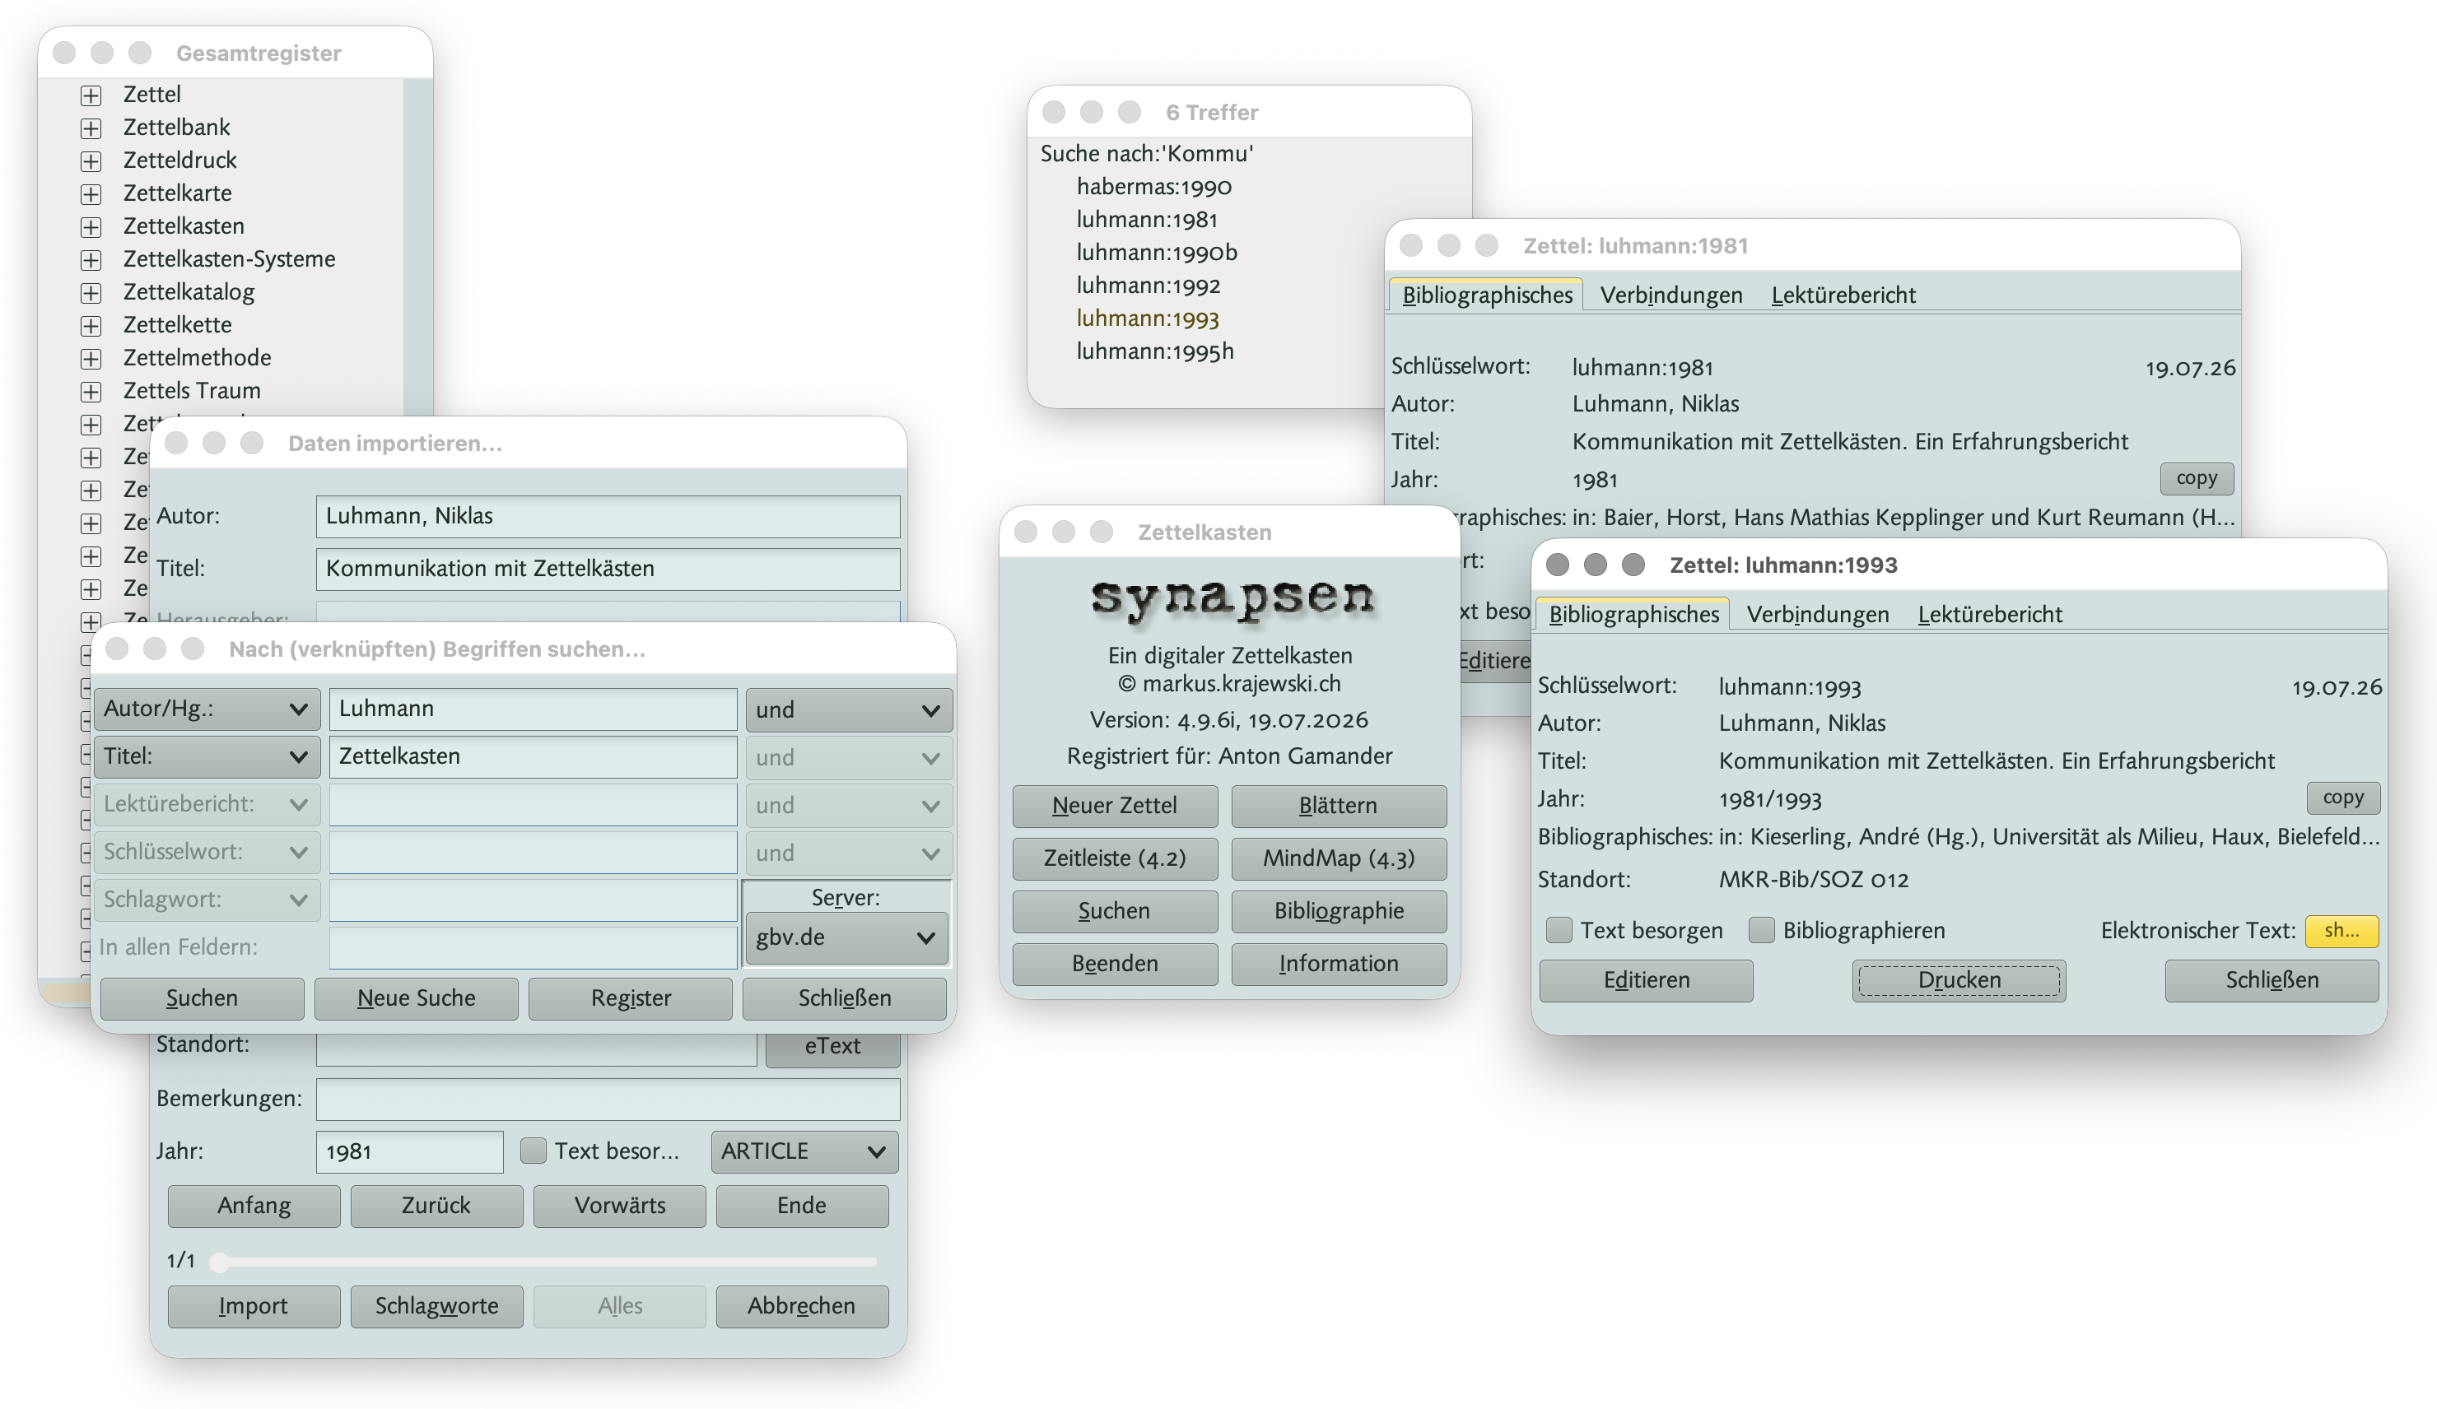2437x1409 pixels.
Task: Click copy button in luhmann:1993 window
Action: pyautogui.click(x=2342, y=798)
